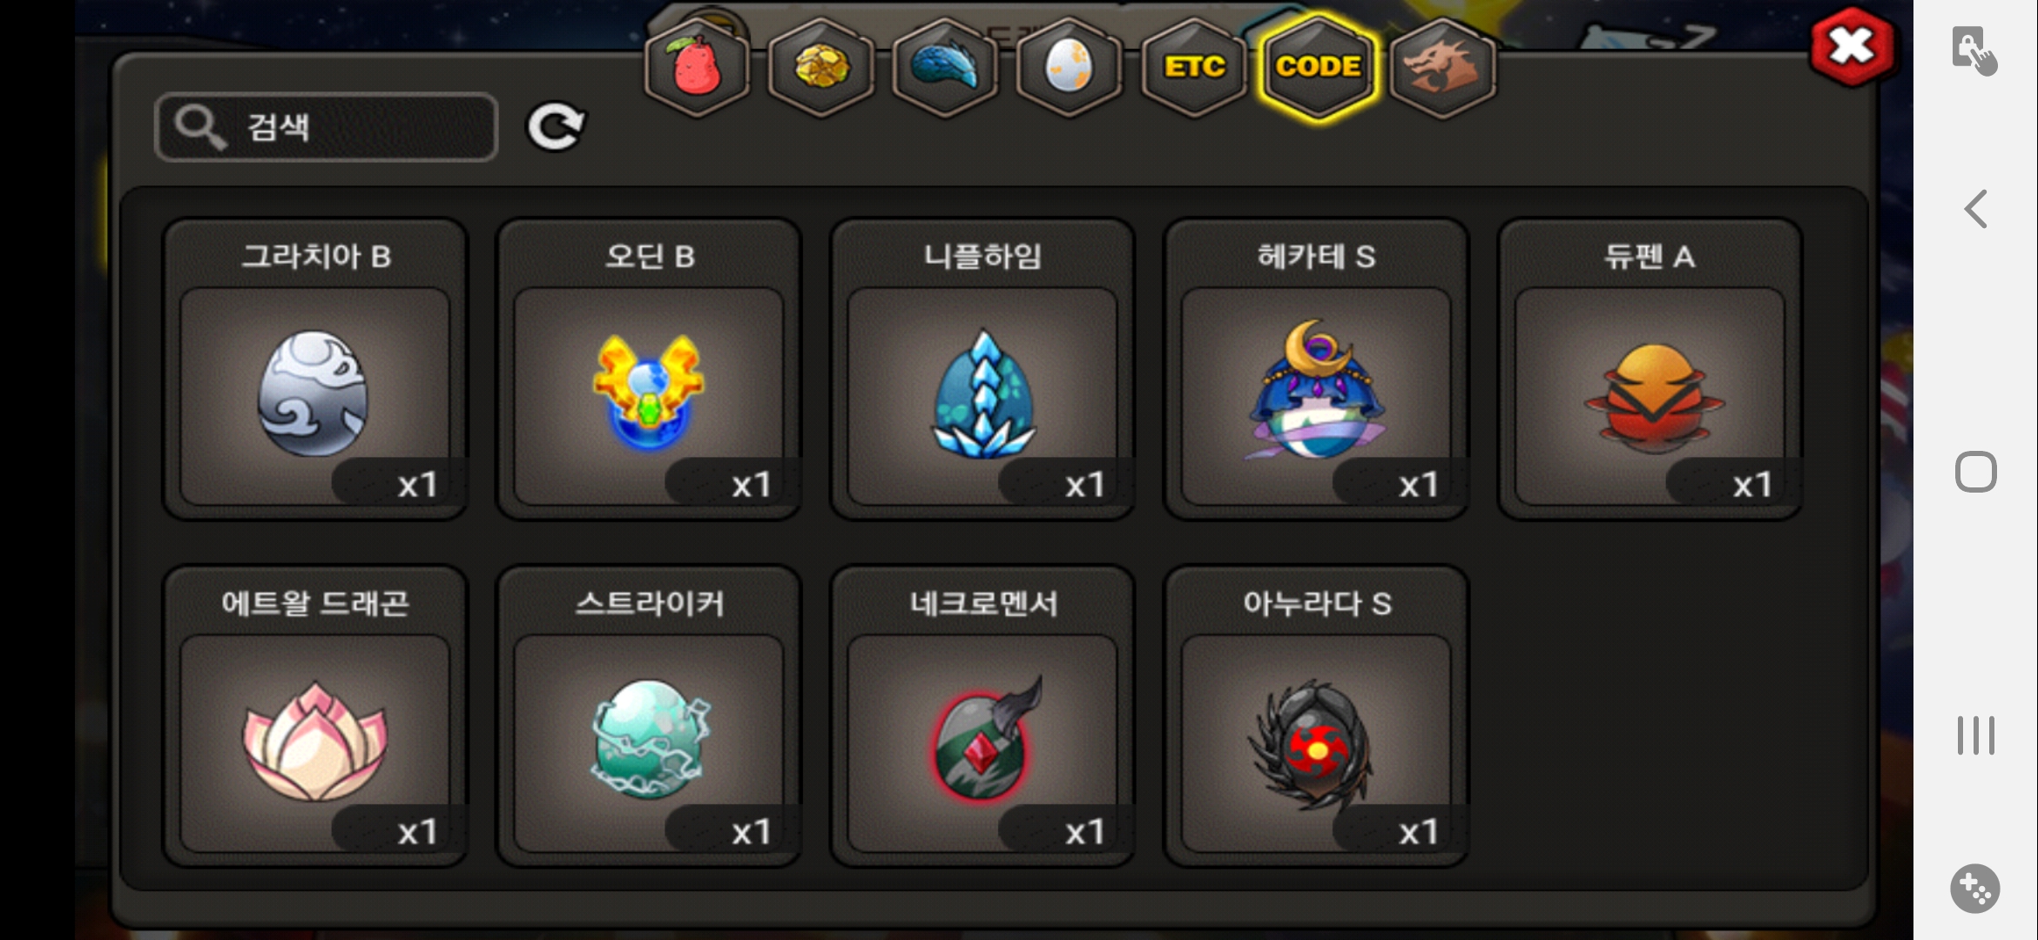Image resolution: width=2038 pixels, height=940 pixels.
Task: Choose the 듀펜 A orange egg
Action: click(x=1650, y=369)
